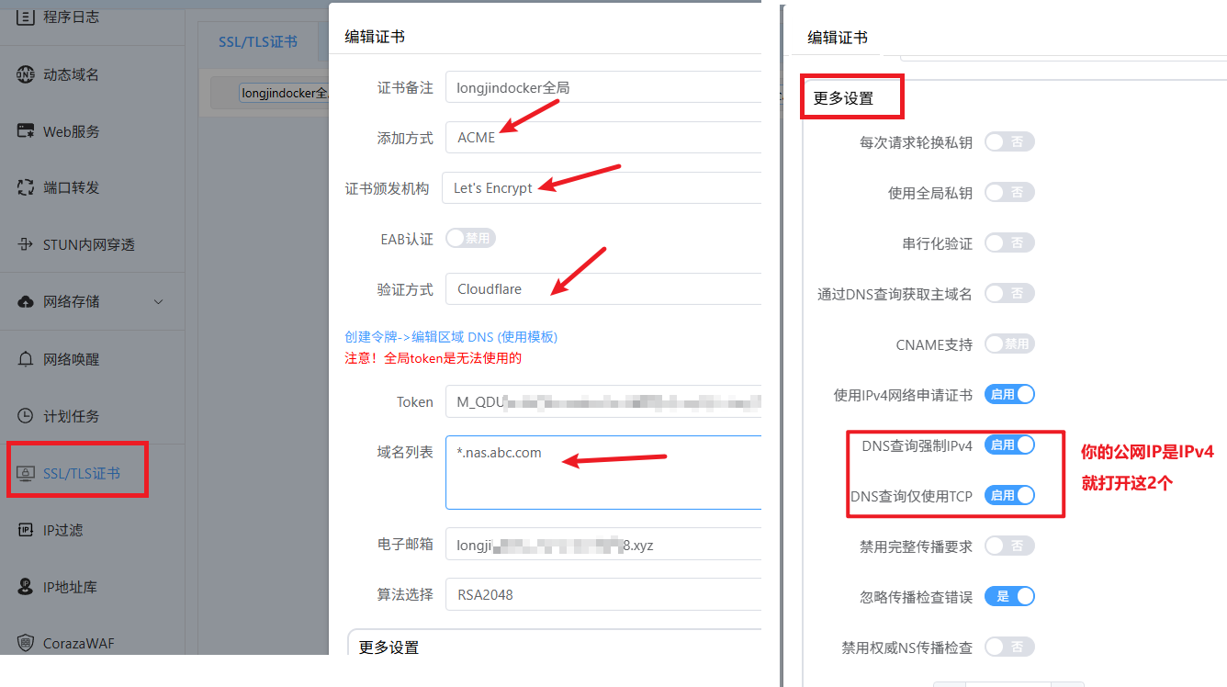Click the STUN内网穿透 icon
Image resolution: width=1227 pixels, height=687 pixels.
(x=26, y=244)
